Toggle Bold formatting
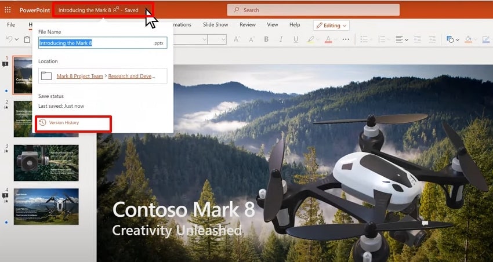The image size is (493, 262). tap(266, 39)
